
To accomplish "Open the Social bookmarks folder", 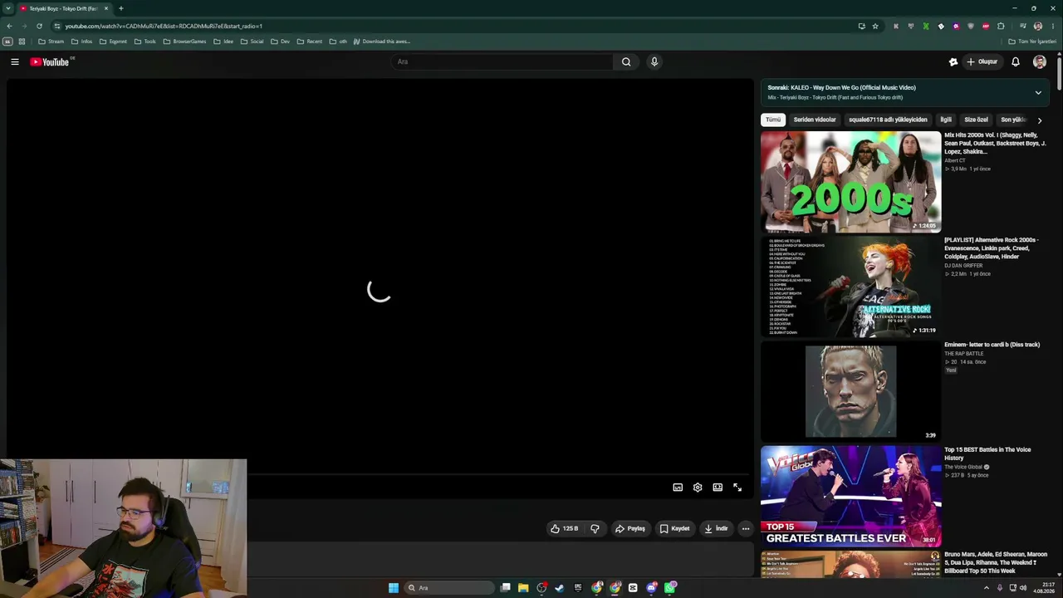I will (x=252, y=42).
